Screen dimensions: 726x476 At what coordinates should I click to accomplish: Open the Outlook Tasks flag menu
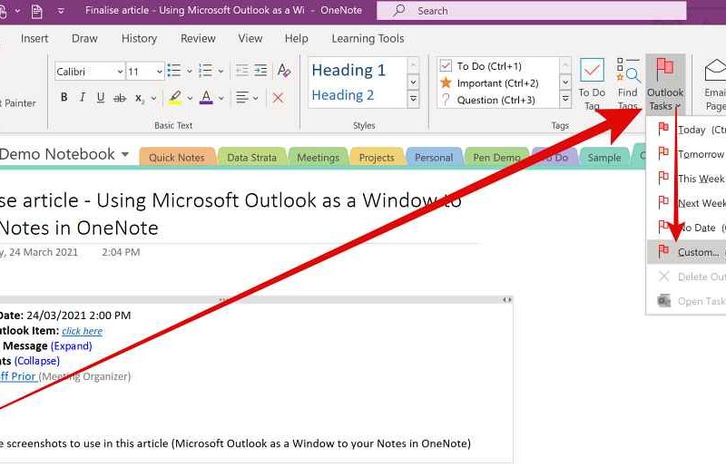[x=665, y=83]
